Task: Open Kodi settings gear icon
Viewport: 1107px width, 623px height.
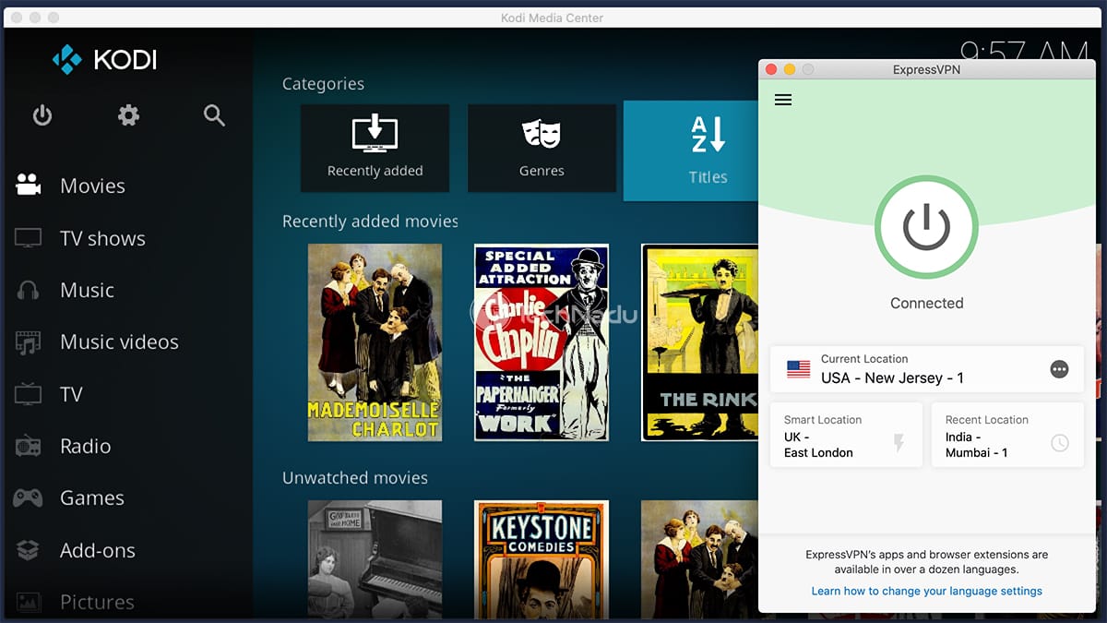Action: [x=128, y=115]
